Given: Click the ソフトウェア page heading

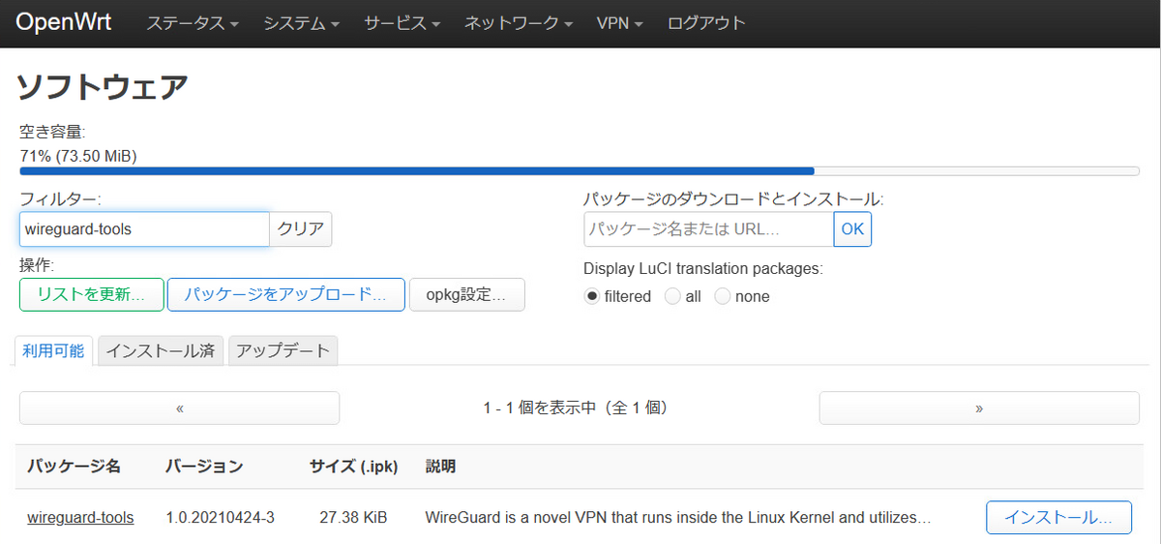Looking at the screenshot, I should point(103,87).
